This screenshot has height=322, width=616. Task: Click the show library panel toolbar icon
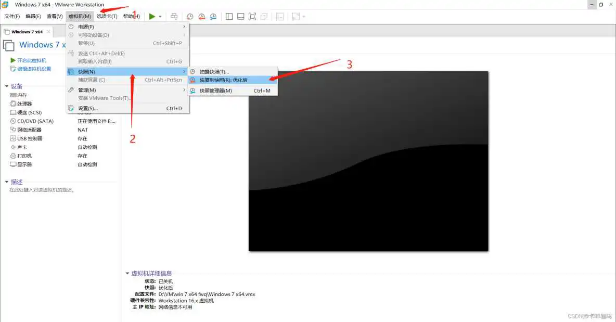[x=229, y=16]
